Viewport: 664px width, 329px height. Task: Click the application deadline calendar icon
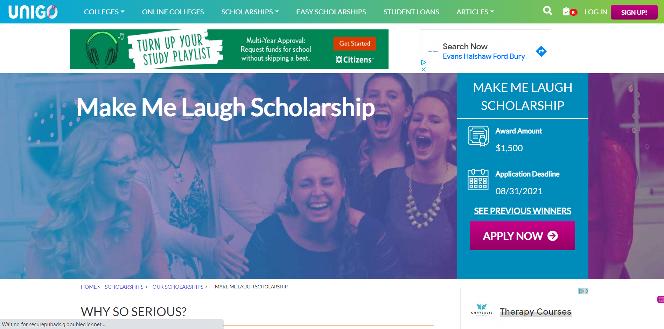pos(478,179)
